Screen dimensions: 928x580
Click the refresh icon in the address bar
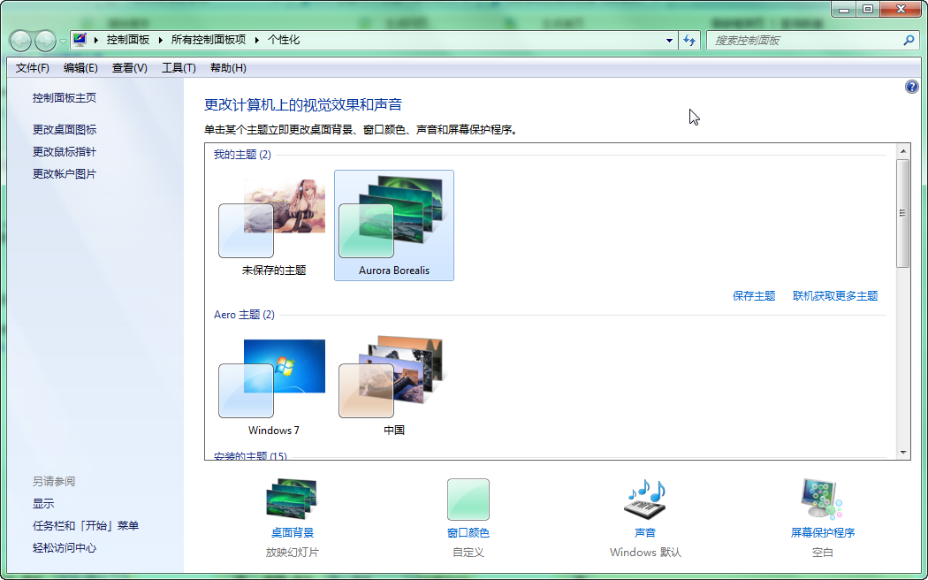click(x=689, y=40)
